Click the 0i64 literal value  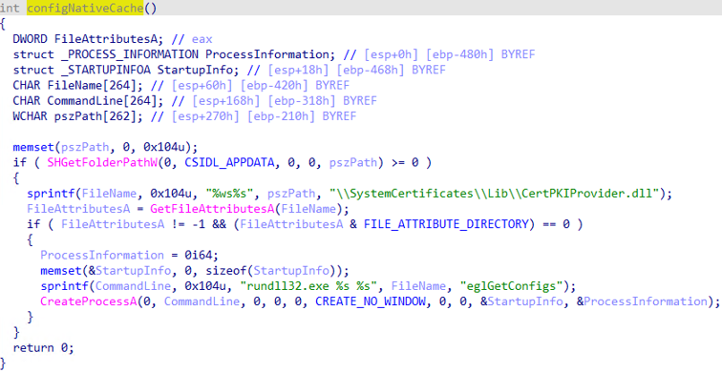[200, 256]
